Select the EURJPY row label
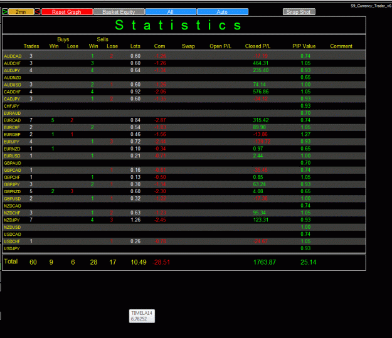The width and height of the screenshot is (392, 338). tap(11, 142)
